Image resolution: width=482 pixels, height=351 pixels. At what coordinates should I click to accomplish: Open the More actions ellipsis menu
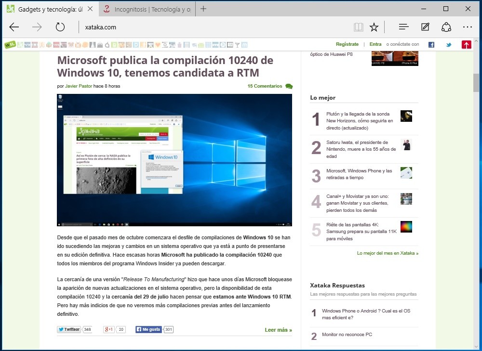(x=468, y=27)
